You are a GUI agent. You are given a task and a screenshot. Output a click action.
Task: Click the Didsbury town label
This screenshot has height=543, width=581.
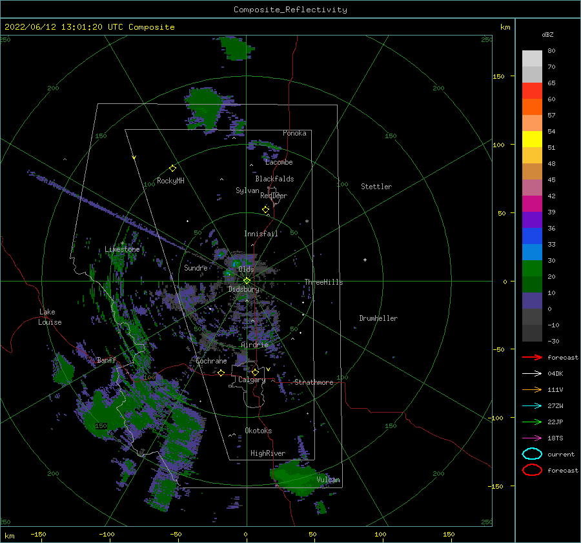point(244,289)
